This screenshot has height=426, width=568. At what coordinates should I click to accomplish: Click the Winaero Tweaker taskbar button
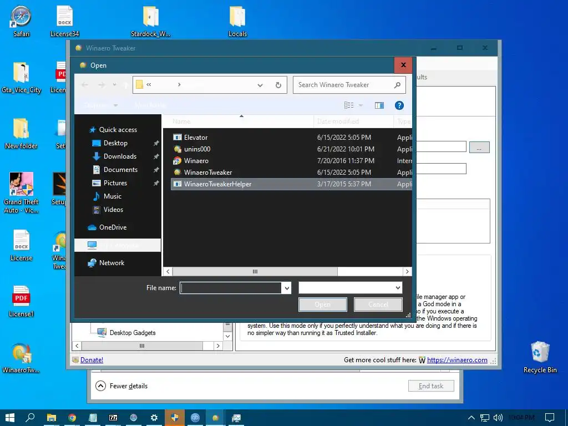coord(216,418)
